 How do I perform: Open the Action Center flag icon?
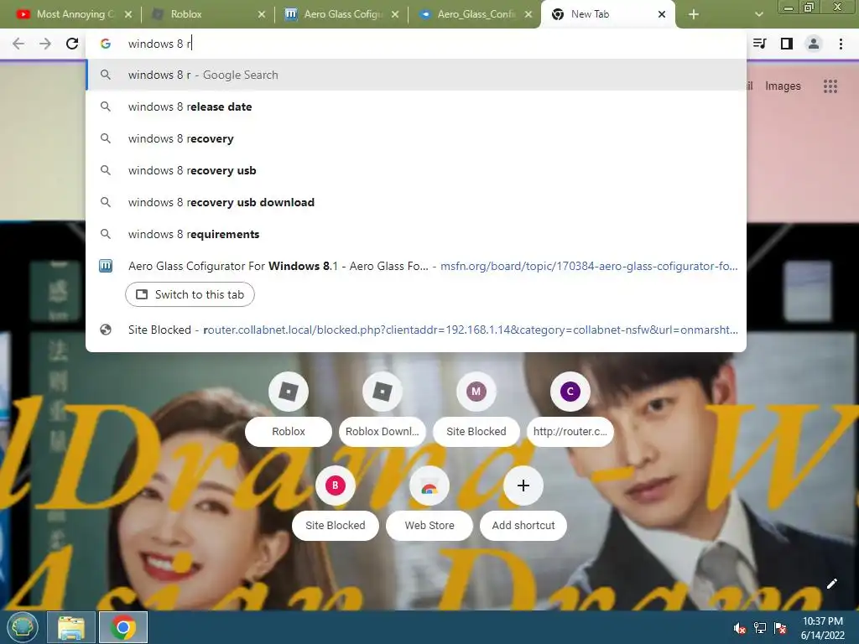pyautogui.click(x=780, y=628)
